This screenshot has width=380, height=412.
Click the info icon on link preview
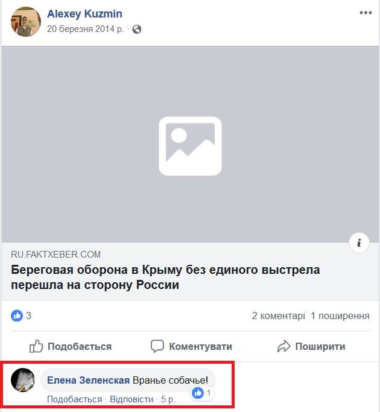(x=359, y=242)
